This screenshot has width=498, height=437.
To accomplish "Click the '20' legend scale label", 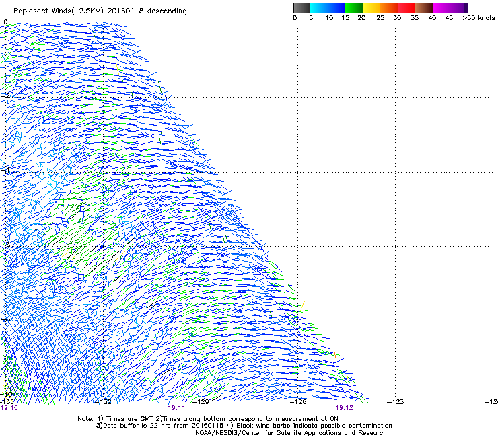I will point(361,18).
